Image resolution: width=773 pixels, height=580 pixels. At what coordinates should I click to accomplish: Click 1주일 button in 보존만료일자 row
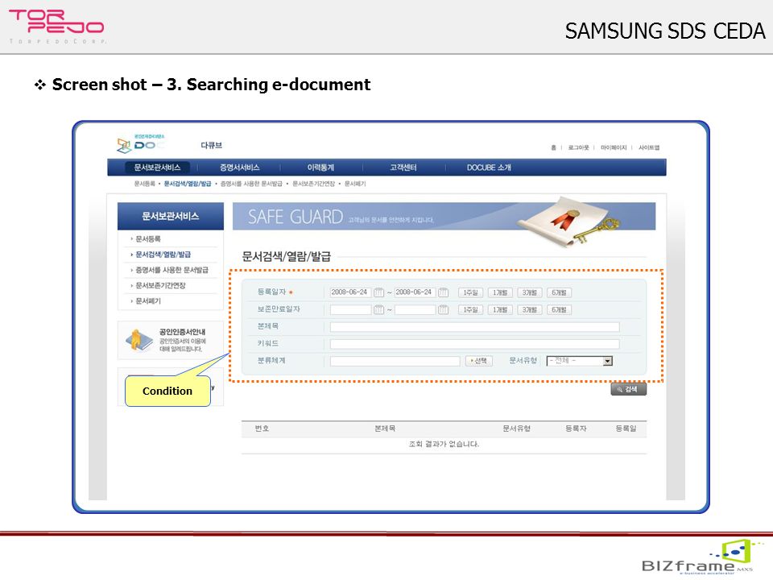(x=470, y=309)
